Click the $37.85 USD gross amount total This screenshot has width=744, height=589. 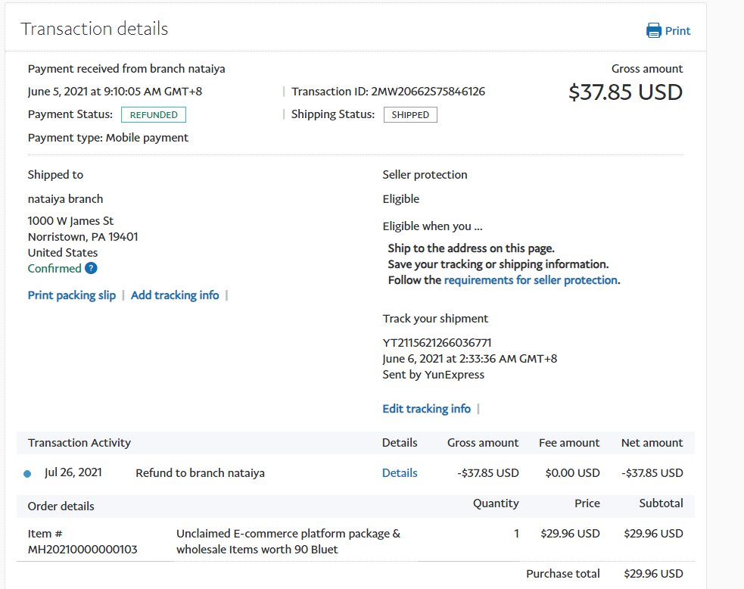625,92
